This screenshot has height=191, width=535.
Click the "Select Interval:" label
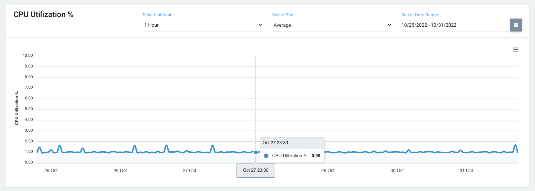[x=157, y=15]
